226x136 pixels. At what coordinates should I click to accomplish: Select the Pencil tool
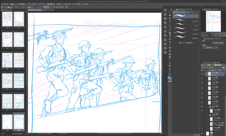(x=170, y=36)
